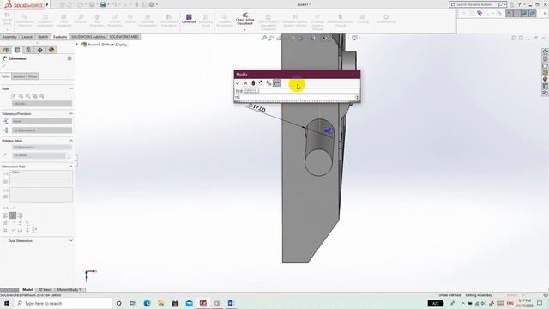The image size is (549, 309).
Task: Open the Windows Start menu
Action: pos(7,303)
